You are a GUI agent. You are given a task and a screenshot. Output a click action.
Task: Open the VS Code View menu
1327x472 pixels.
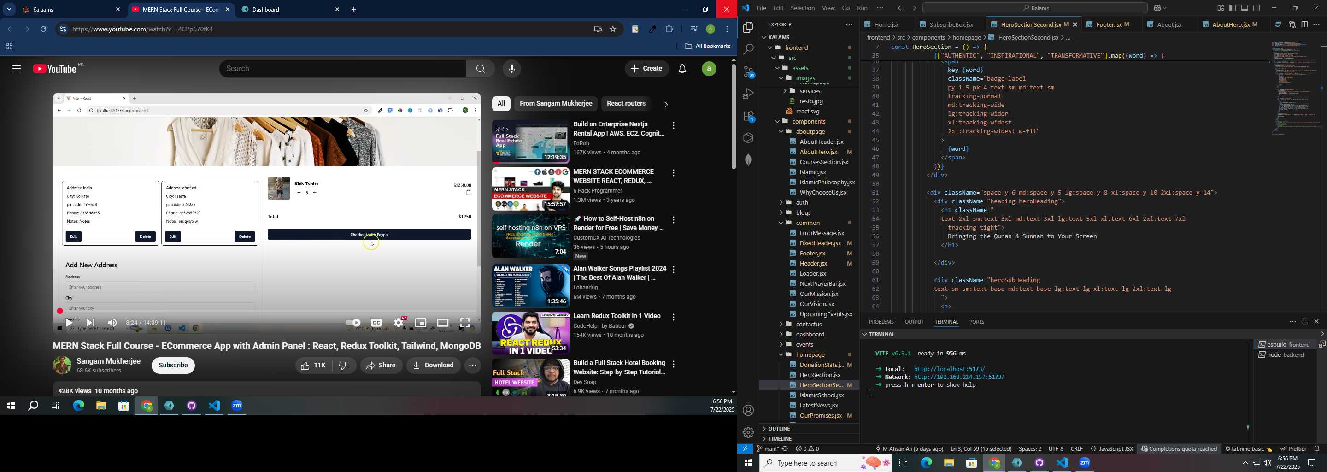828,8
